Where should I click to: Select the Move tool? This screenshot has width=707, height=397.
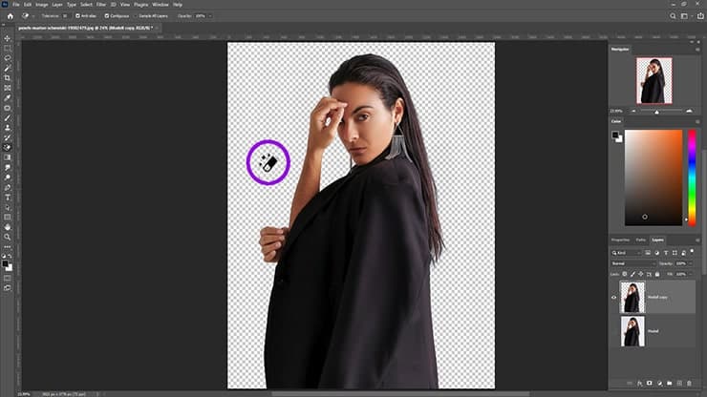pyautogui.click(x=8, y=38)
